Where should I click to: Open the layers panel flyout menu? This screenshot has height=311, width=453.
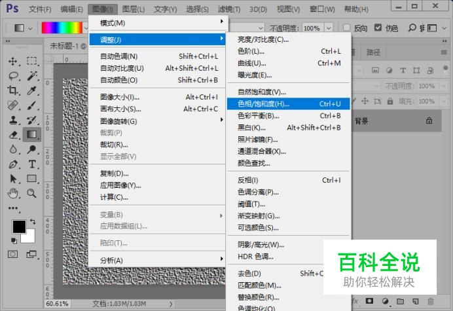pyautogui.click(x=444, y=52)
